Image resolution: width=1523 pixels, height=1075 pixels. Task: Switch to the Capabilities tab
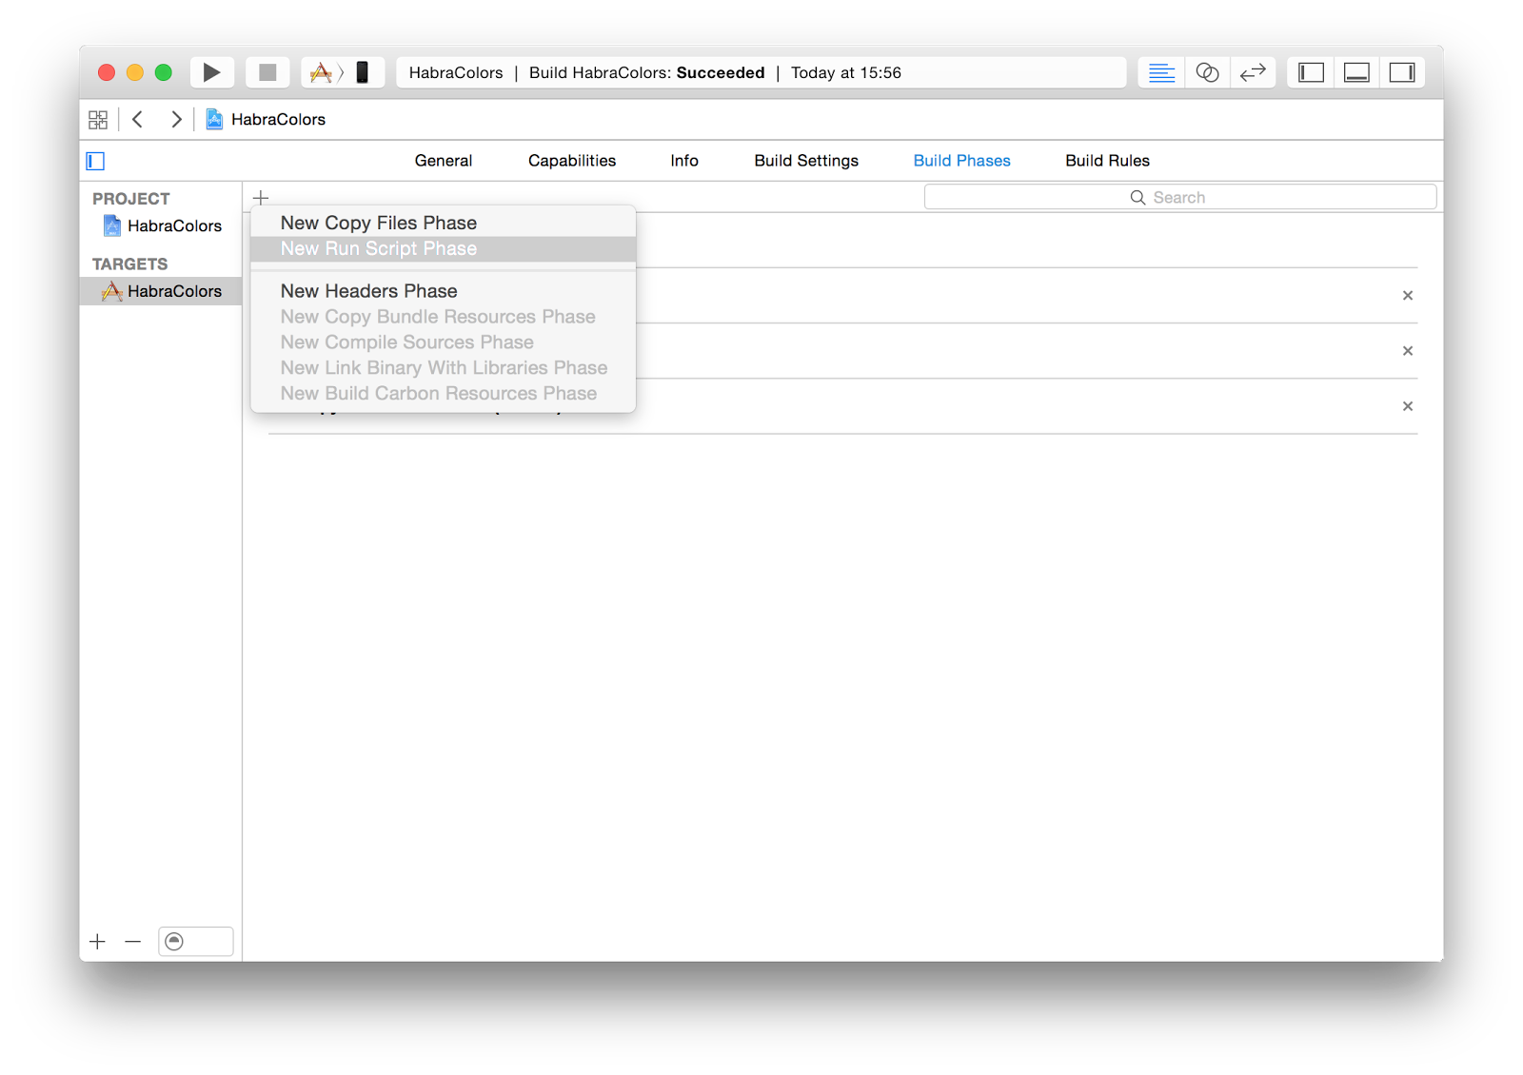572,161
